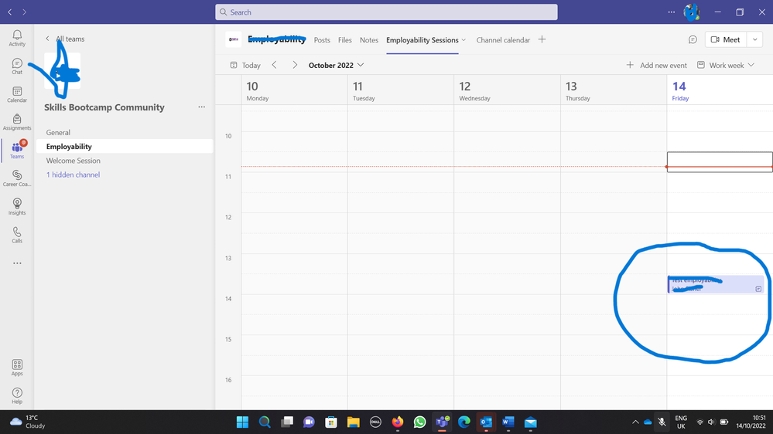Open Microsoft Edge from the taskbar
The height and width of the screenshot is (434, 773).
(x=464, y=422)
